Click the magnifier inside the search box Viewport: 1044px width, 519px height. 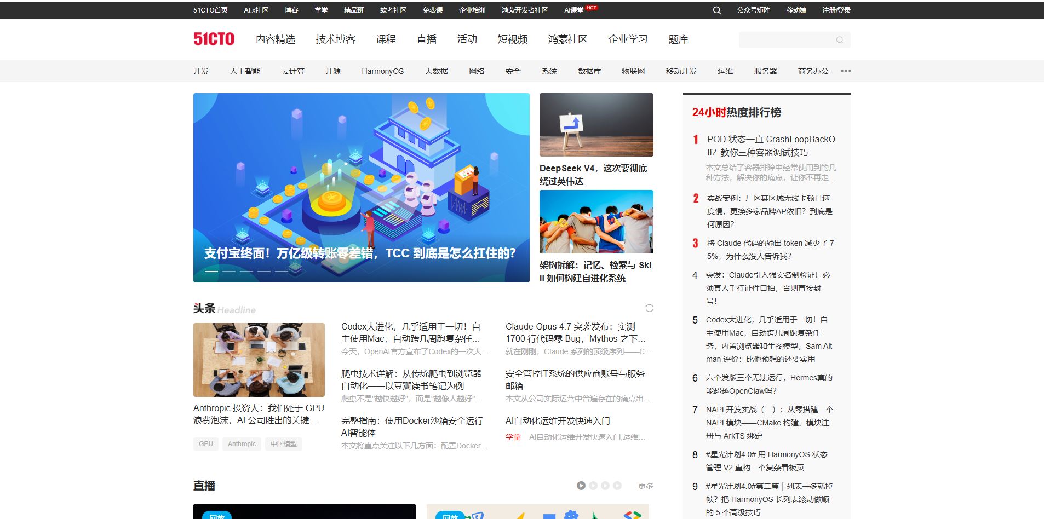[839, 39]
